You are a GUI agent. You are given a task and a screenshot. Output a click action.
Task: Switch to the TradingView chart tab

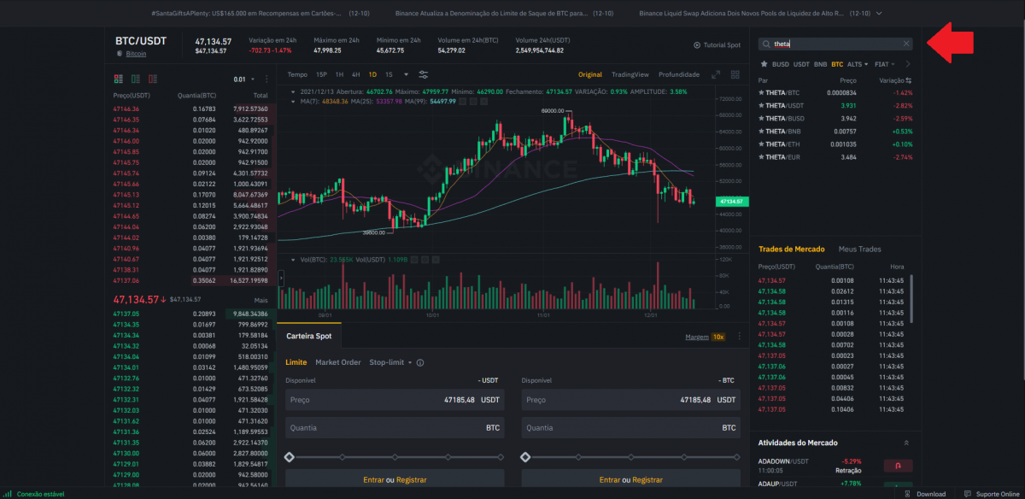(x=630, y=74)
